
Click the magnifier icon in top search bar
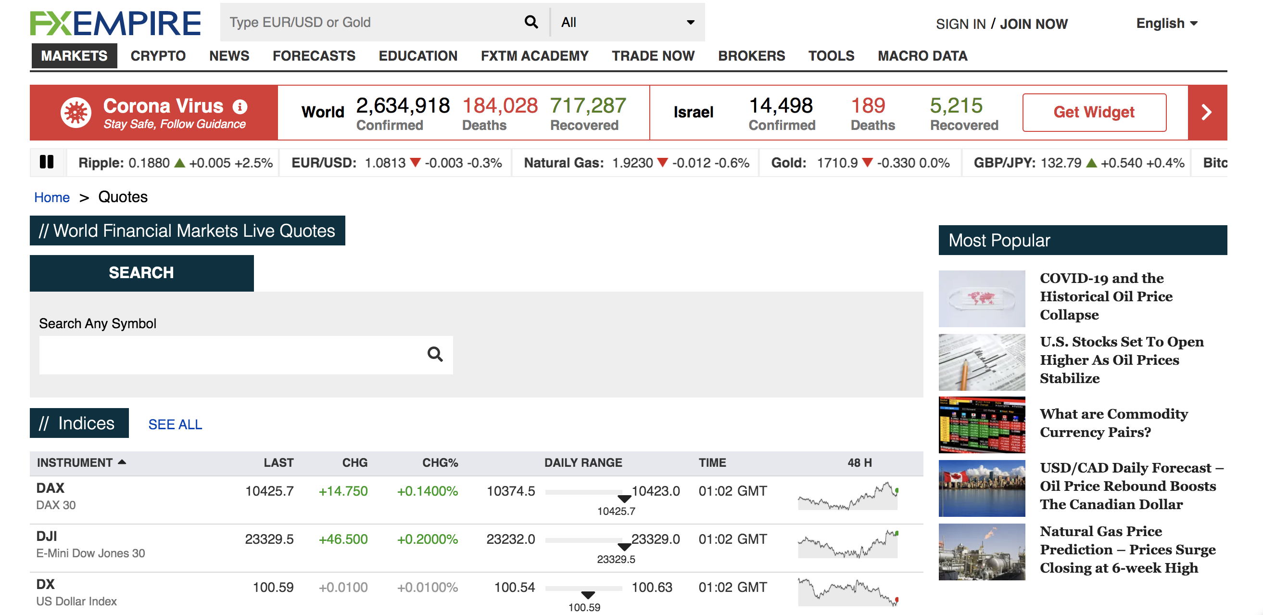531,22
